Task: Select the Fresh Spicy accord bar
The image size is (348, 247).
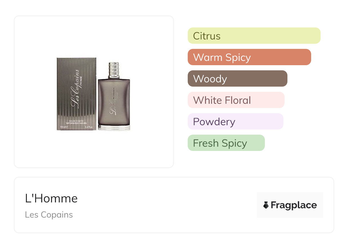Action: (226, 143)
